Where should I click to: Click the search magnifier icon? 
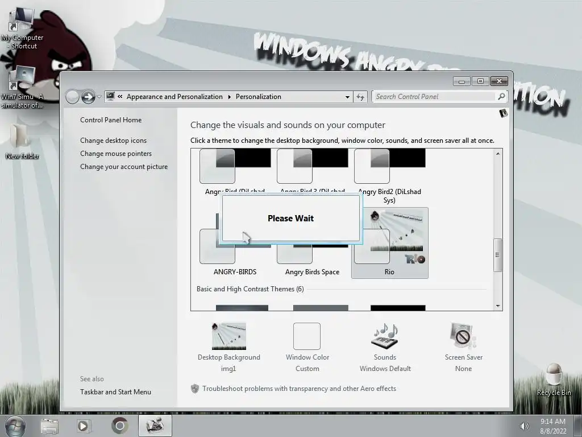501,97
